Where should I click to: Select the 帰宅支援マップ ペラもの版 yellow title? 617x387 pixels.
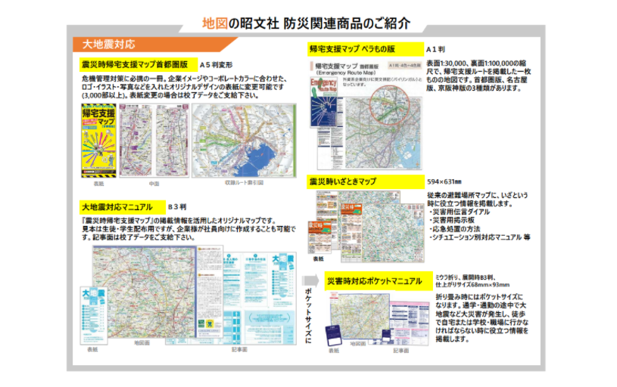click(365, 49)
